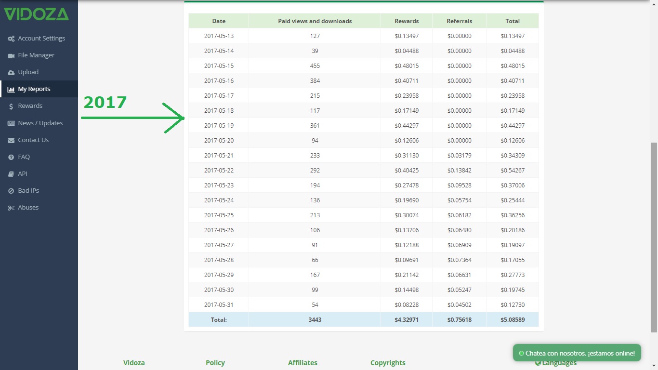Click the Rewards dollar sign icon

pos(11,106)
